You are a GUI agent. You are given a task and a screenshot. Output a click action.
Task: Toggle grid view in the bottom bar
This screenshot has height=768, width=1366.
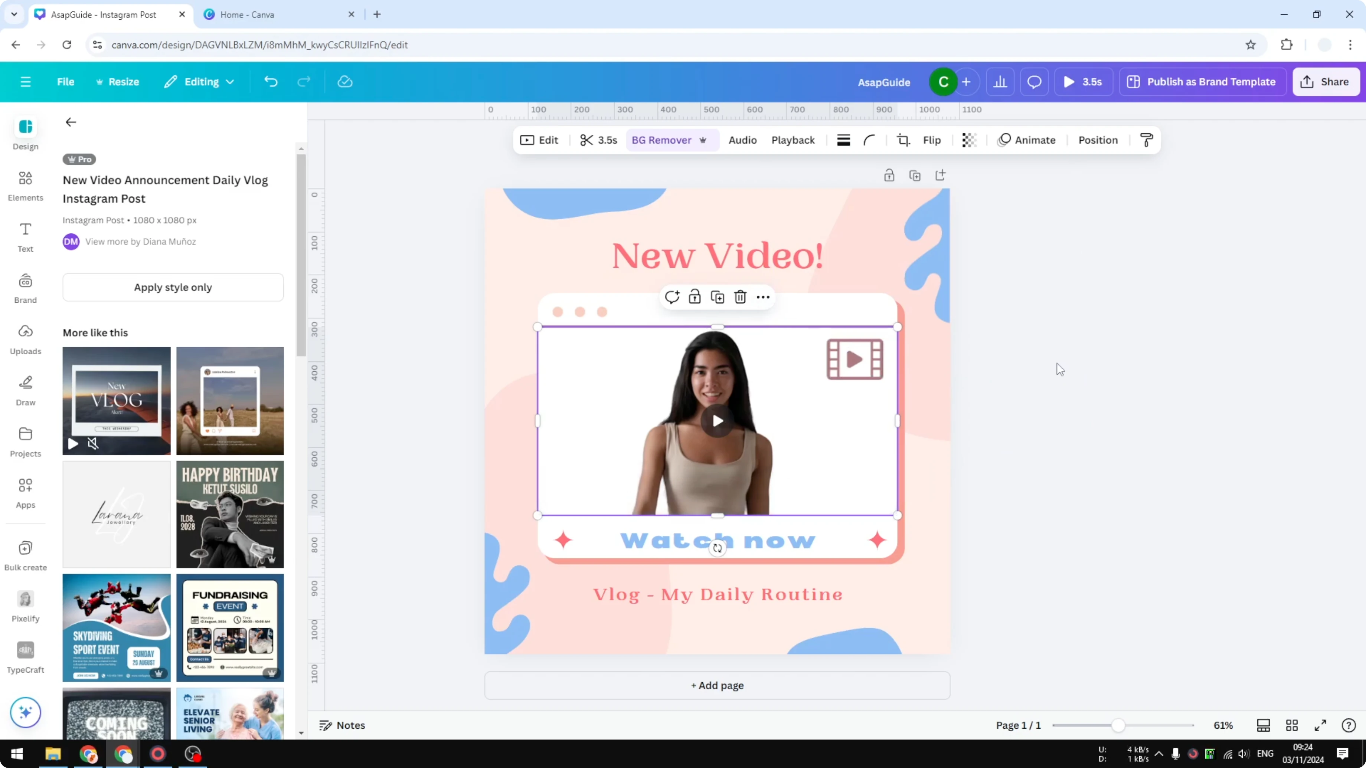point(1291,725)
